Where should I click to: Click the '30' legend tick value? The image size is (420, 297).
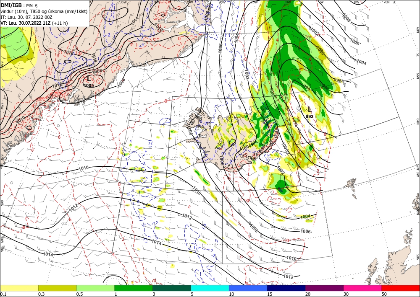[x=346, y=294]
